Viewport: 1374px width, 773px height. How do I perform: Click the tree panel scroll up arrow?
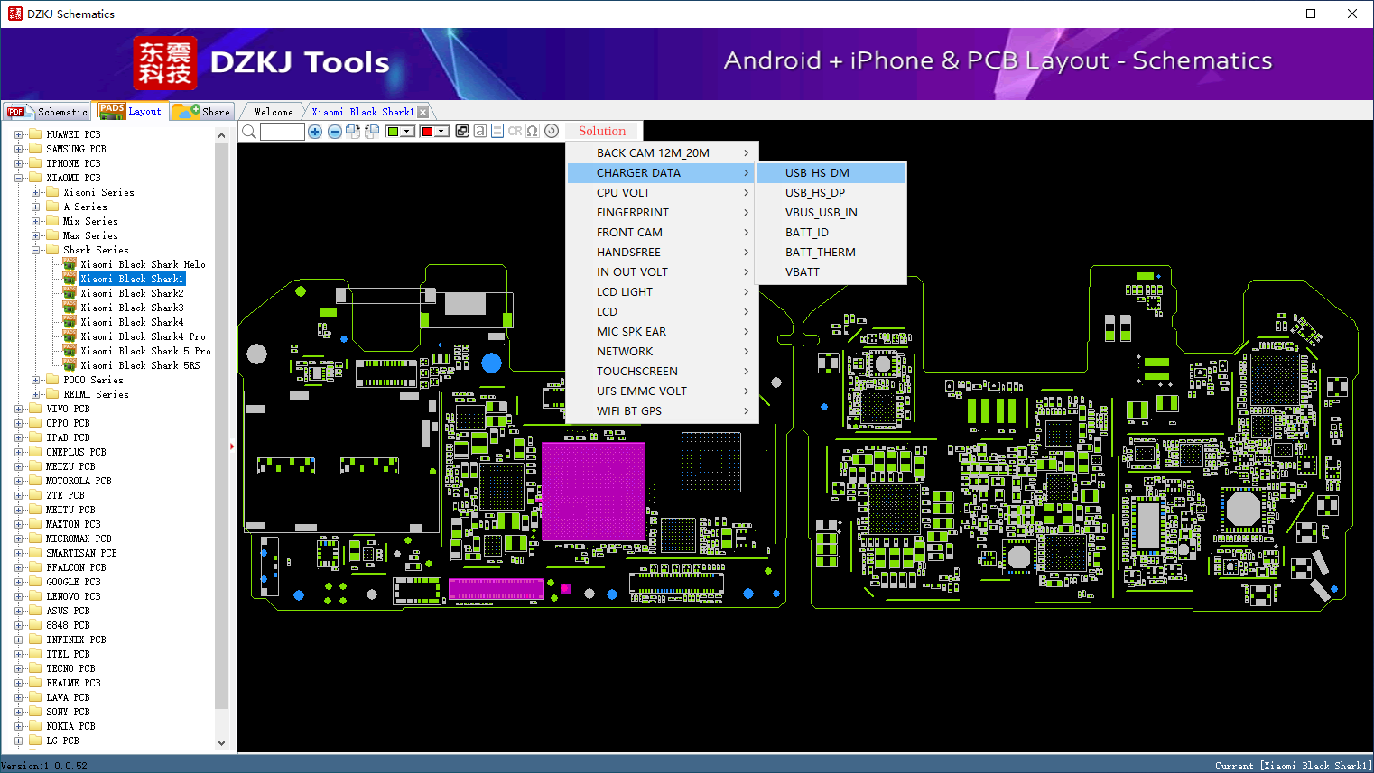[222, 135]
